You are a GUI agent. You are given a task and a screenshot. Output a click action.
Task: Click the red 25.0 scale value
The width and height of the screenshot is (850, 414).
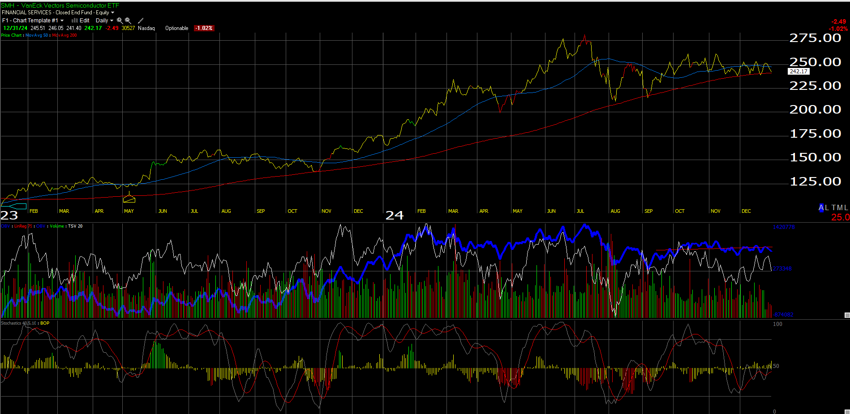pyautogui.click(x=840, y=217)
